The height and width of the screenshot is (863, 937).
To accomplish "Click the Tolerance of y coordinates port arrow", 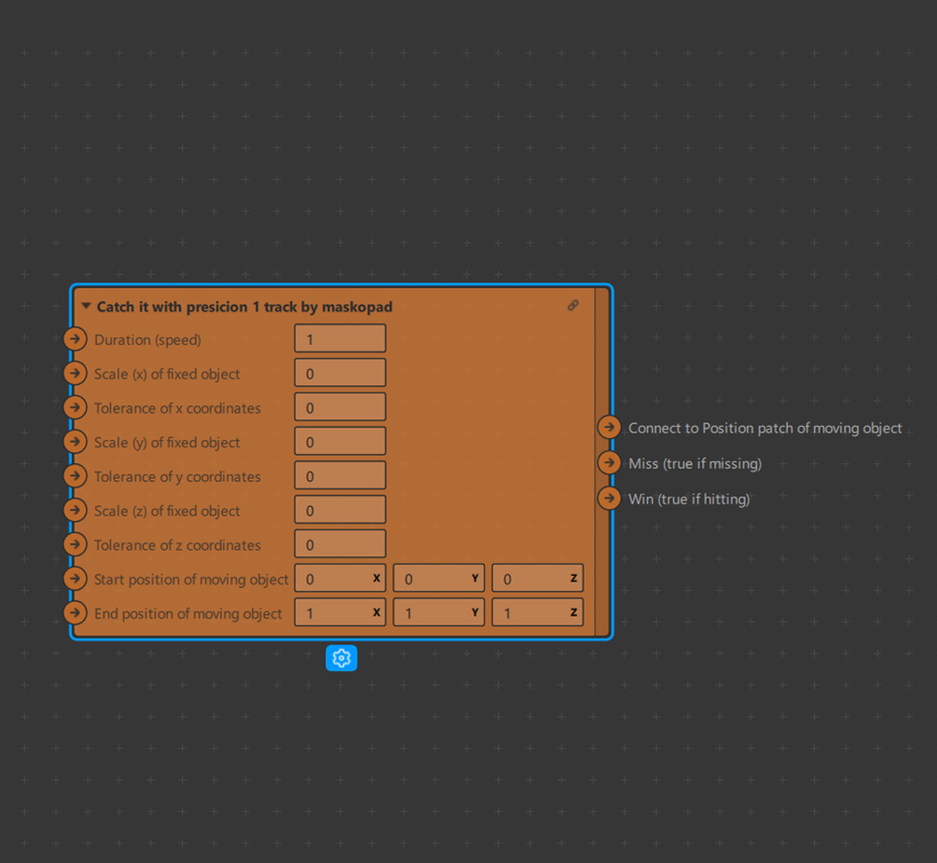I will coord(76,476).
